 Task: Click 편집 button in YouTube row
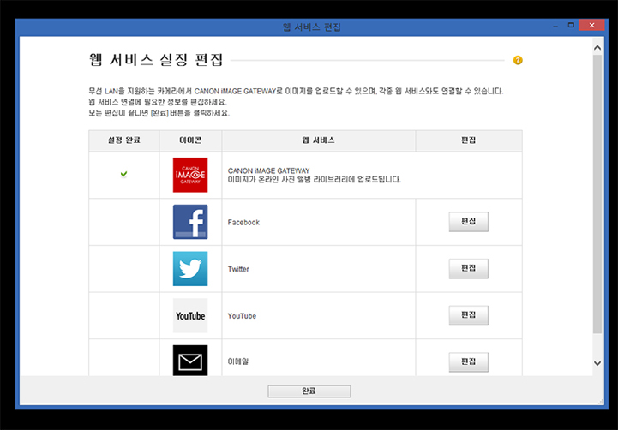click(x=468, y=315)
